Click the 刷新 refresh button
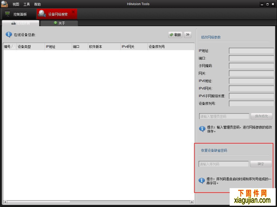Screen dimensions: 277x207 (175, 35)
